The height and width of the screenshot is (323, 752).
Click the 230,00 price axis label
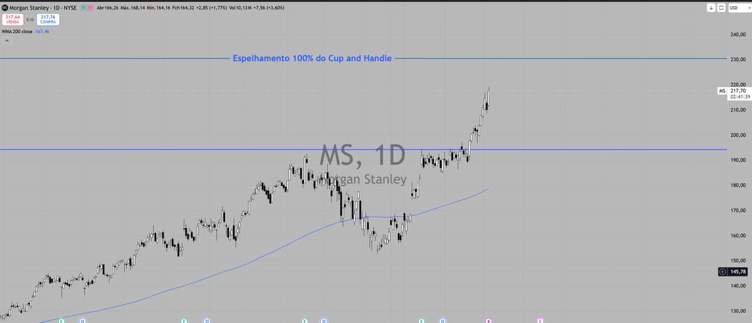[x=738, y=59]
